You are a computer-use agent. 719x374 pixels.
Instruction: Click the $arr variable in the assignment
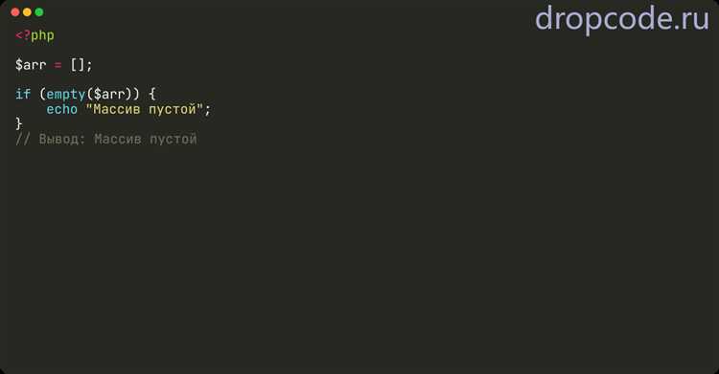coord(31,64)
